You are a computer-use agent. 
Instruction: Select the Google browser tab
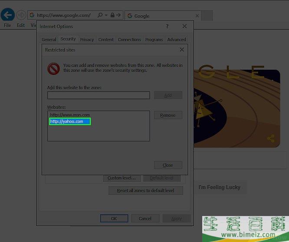coord(163,16)
